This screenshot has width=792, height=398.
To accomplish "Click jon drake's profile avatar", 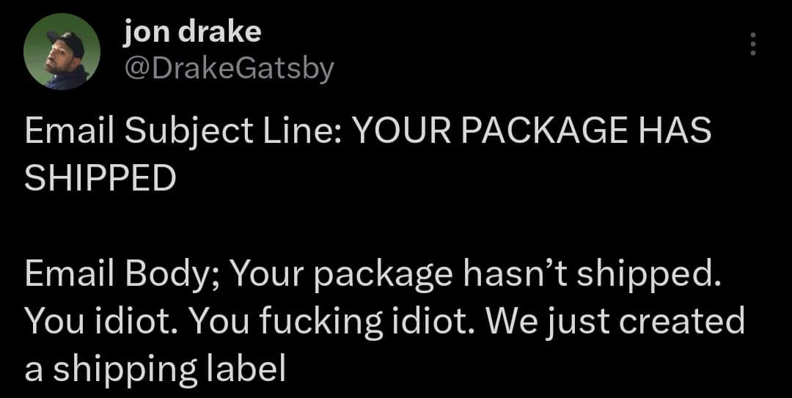I will point(62,51).
